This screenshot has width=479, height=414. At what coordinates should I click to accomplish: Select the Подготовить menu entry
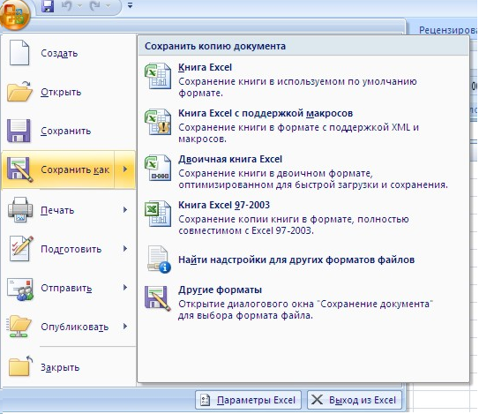pos(69,249)
